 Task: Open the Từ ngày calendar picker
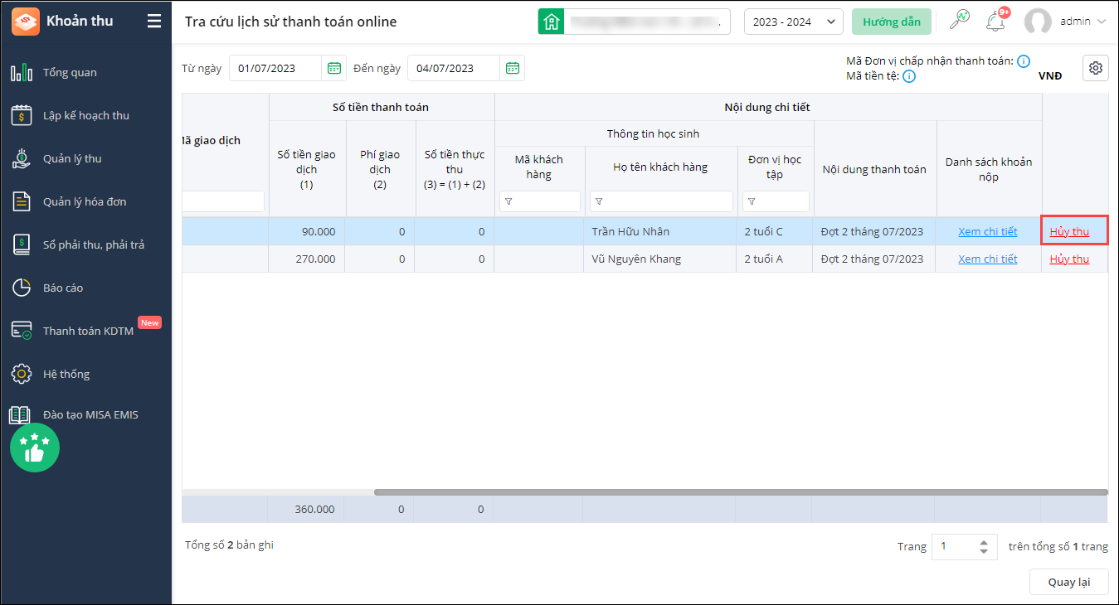point(334,68)
